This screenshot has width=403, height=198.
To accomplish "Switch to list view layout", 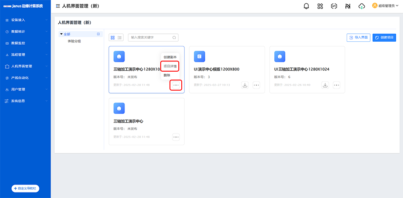I will click(120, 37).
